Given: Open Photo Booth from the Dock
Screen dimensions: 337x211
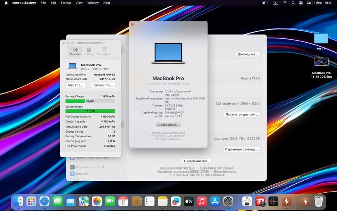Looking at the screenshot, I should [x=260, y=202].
